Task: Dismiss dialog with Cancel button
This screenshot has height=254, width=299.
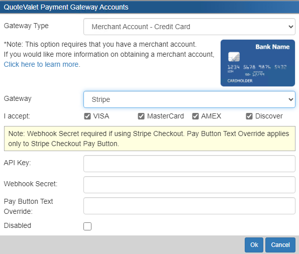Action: pyautogui.click(x=280, y=244)
